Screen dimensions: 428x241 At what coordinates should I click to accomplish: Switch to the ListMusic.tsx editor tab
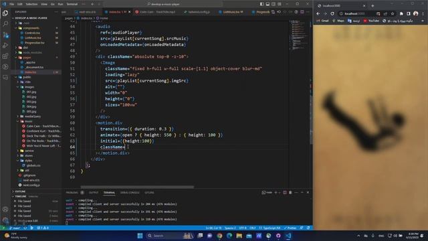click(x=233, y=12)
